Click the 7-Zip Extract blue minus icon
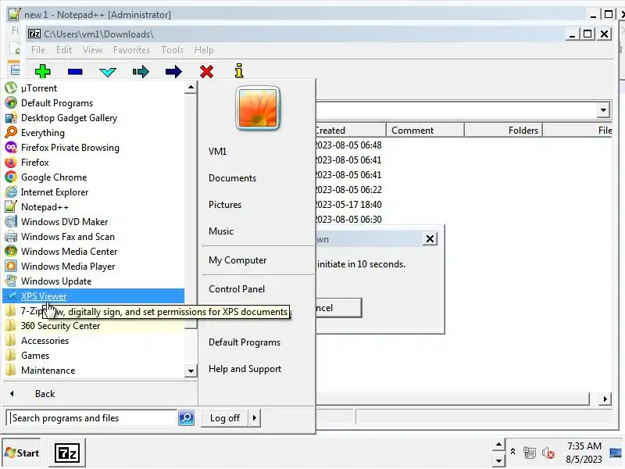 click(75, 72)
